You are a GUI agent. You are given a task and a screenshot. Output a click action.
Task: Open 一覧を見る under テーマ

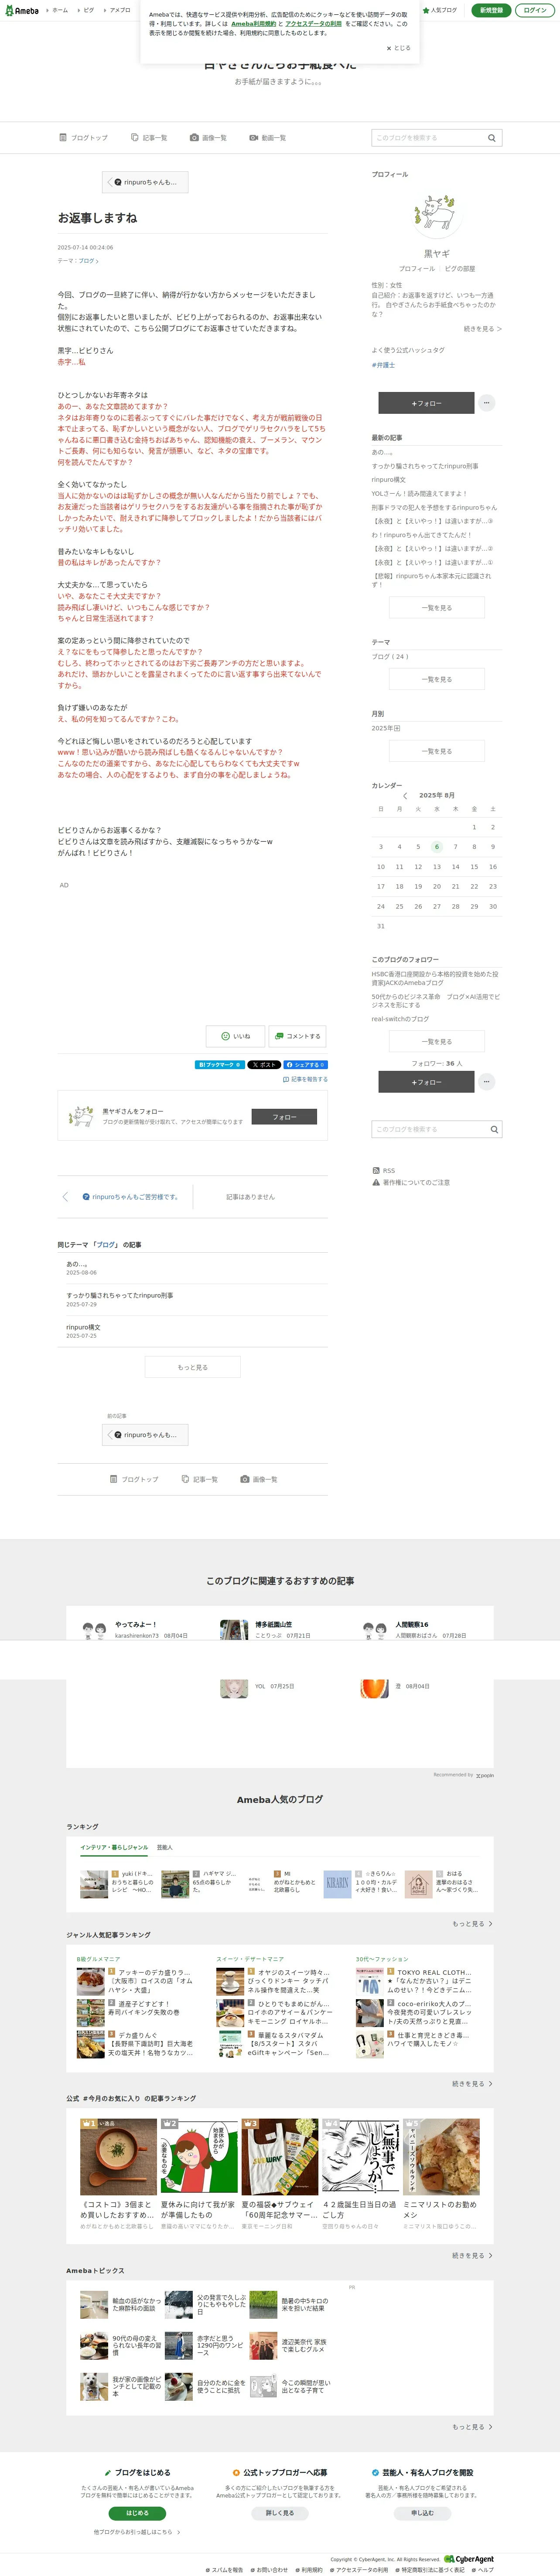tap(437, 679)
